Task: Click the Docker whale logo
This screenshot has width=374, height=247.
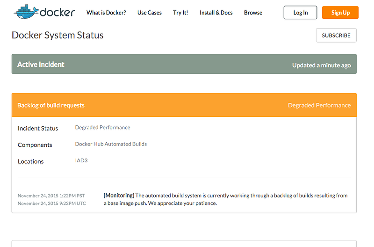Action: pos(44,12)
